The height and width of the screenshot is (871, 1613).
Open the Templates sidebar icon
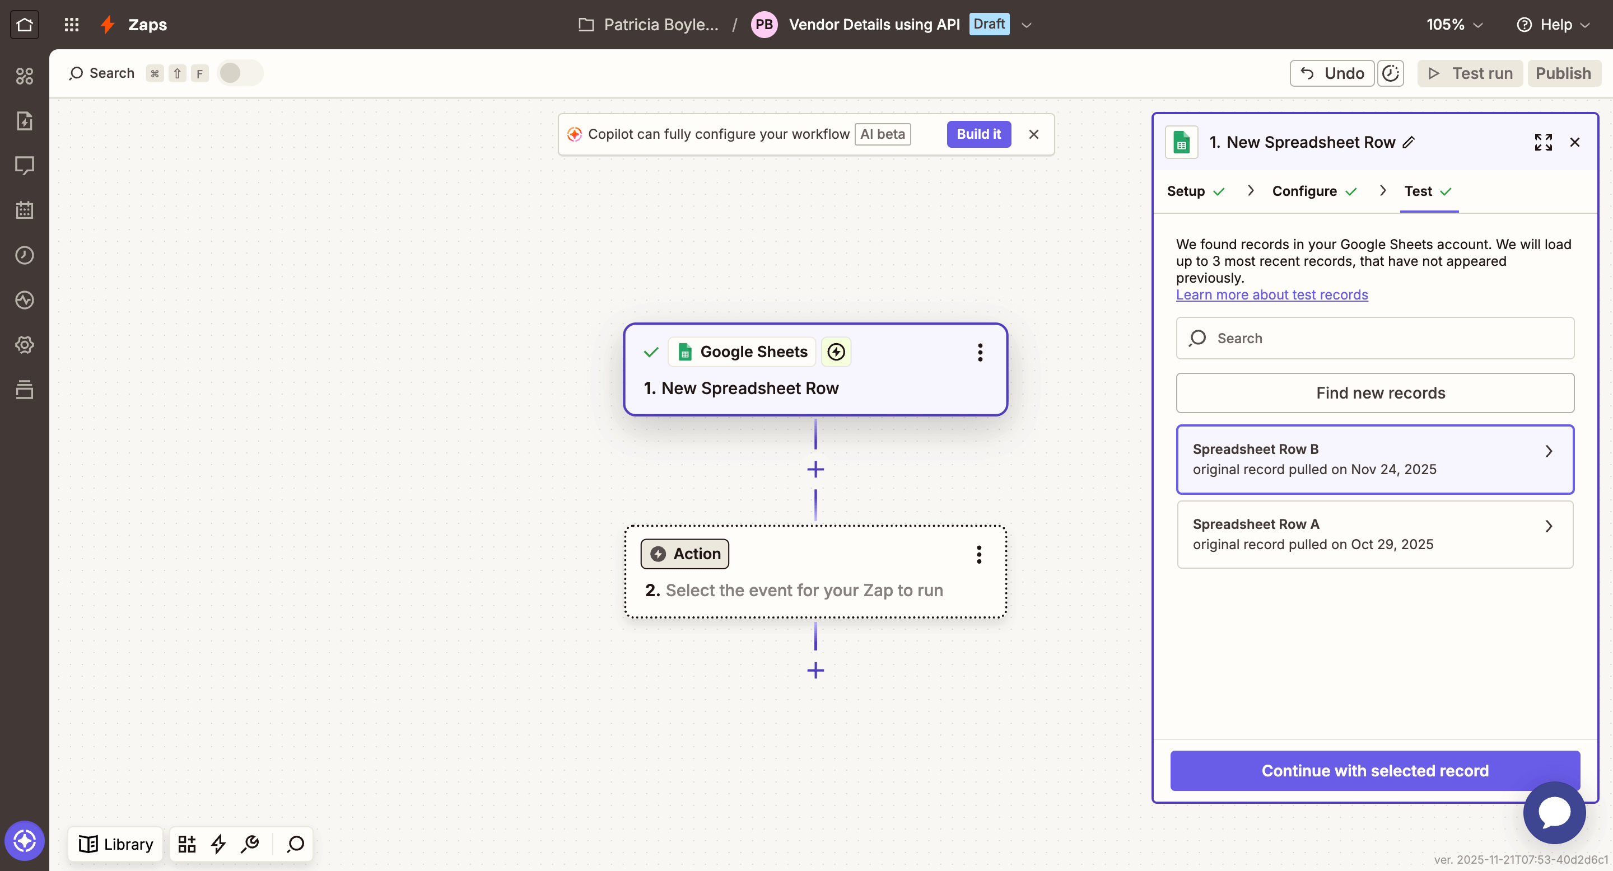pyautogui.click(x=25, y=121)
